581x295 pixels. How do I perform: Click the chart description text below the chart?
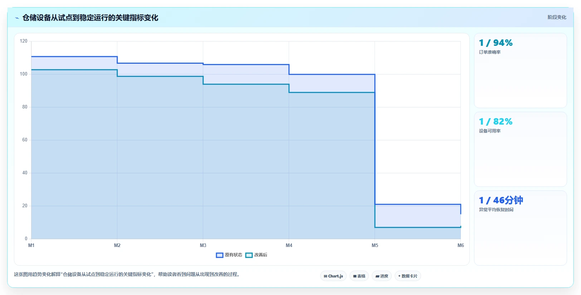coord(127,275)
